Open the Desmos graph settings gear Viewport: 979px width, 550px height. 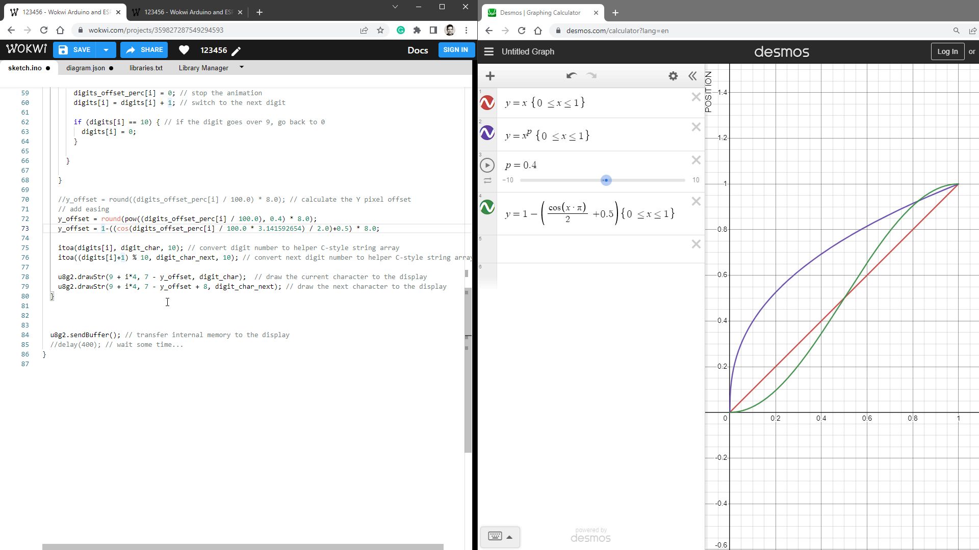pyautogui.click(x=673, y=75)
